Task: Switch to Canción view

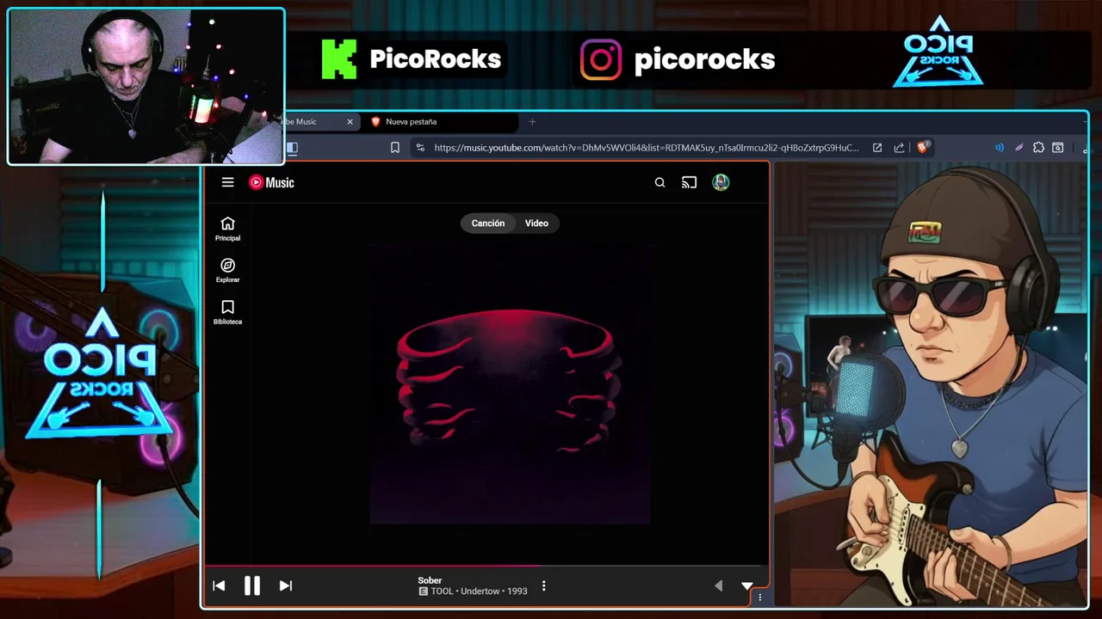Action: click(487, 223)
